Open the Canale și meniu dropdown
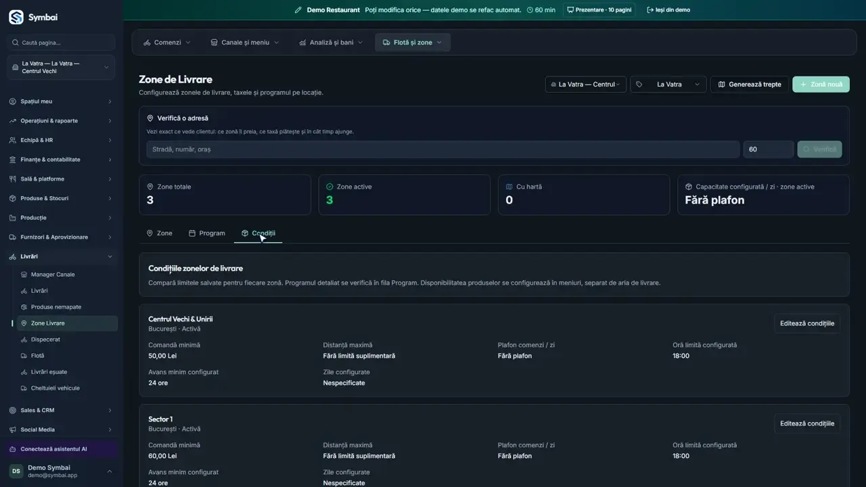This screenshot has width=866, height=487. (245, 43)
